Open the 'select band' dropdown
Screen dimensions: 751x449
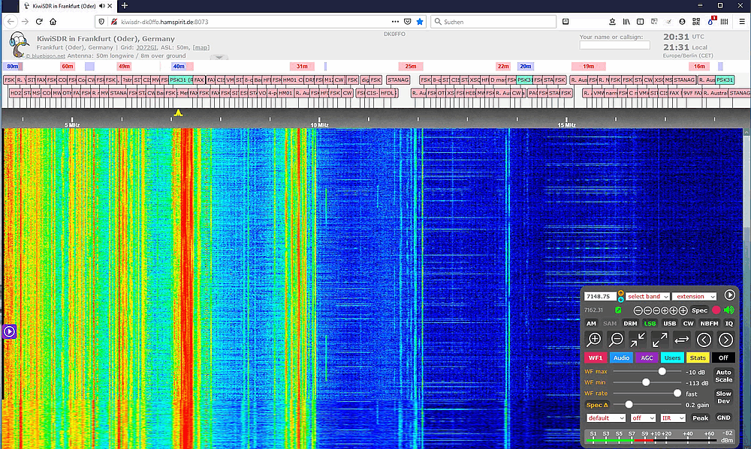[647, 297]
